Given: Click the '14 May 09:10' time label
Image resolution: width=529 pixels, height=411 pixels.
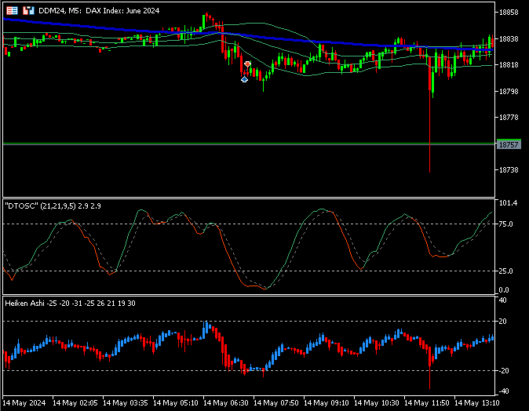Looking at the screenshot, I should click(x=327, y=403).
